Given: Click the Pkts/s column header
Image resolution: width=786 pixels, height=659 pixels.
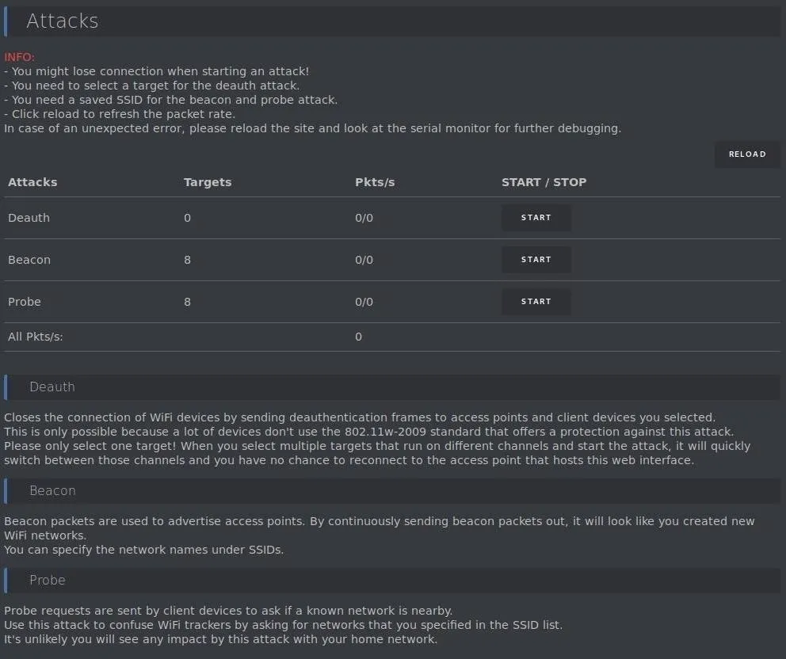Looking at the screenshot, I should point(375,182).
